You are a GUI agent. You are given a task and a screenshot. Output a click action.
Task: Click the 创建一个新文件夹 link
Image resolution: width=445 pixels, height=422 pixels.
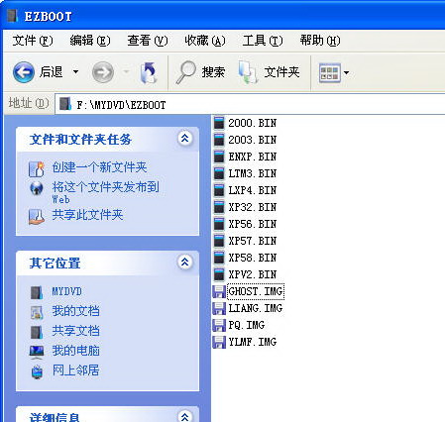point(99,167)
